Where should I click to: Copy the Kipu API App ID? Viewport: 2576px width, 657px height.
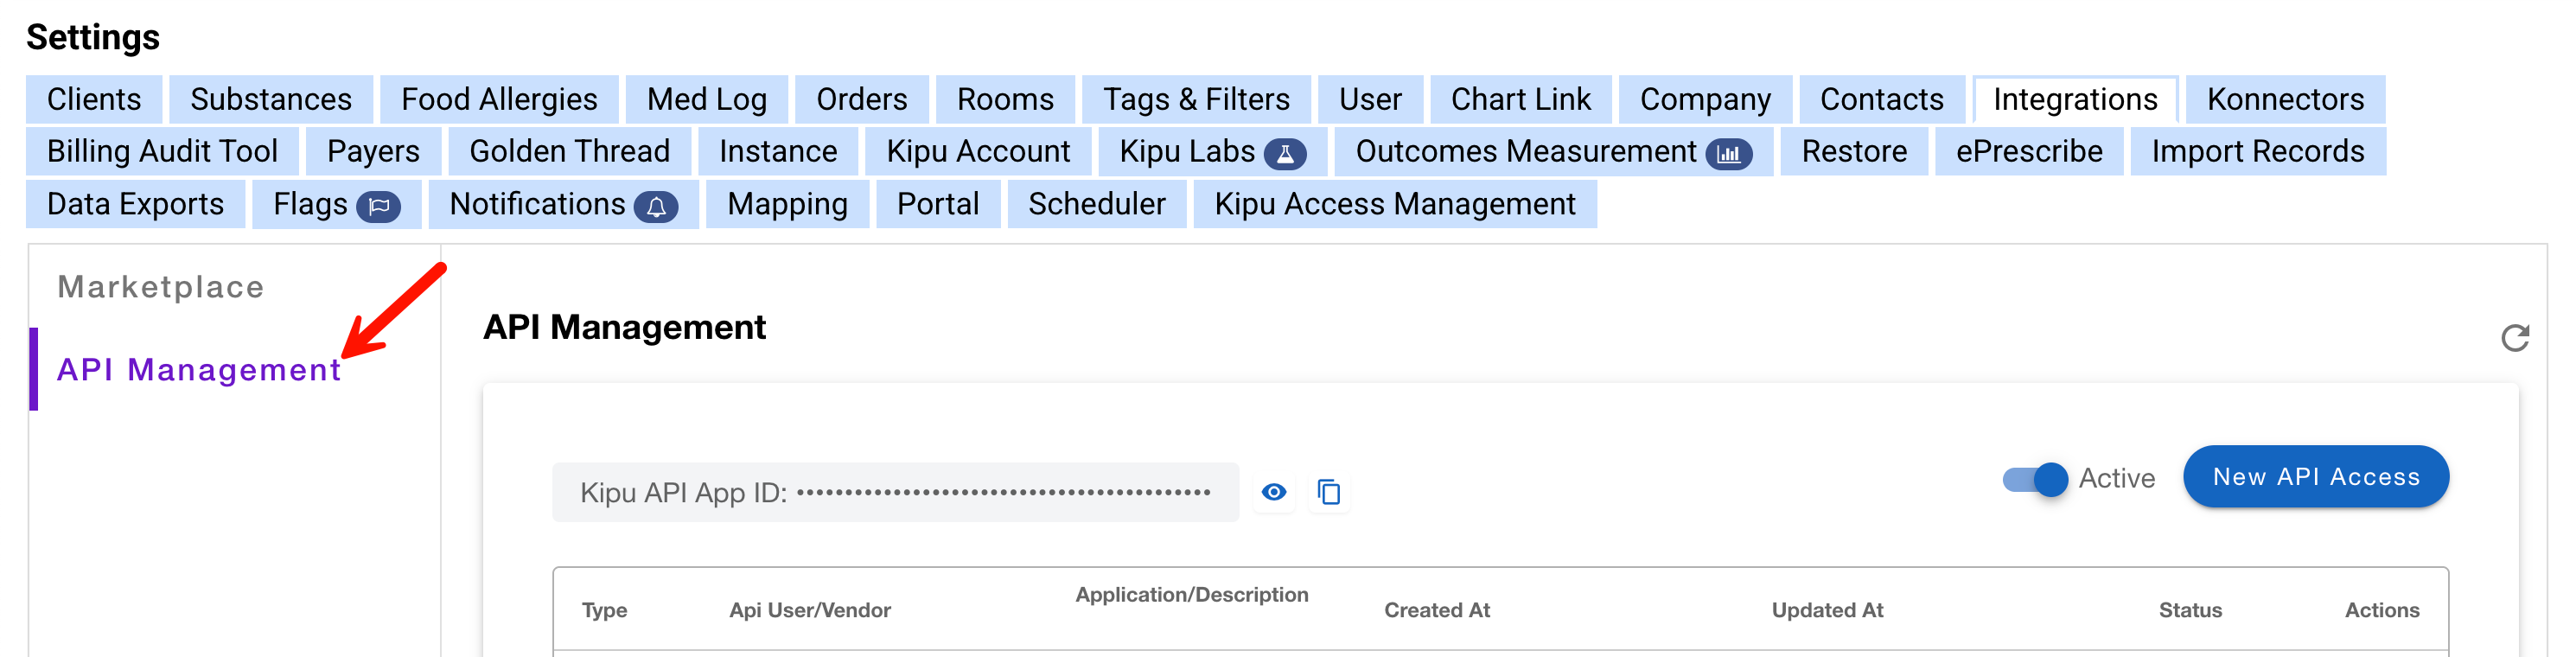point(1328,492)
